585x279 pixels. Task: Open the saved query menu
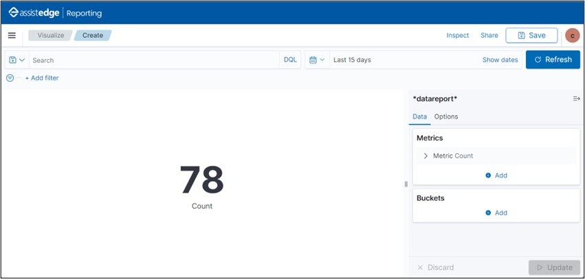(x=16, y=60)
